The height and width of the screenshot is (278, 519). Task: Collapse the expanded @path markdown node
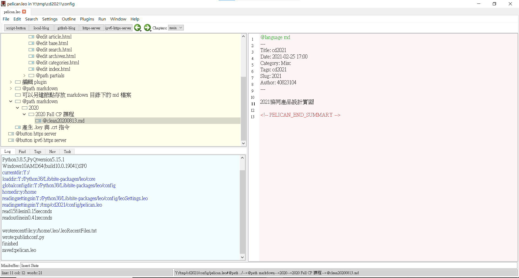click(11, 101)
